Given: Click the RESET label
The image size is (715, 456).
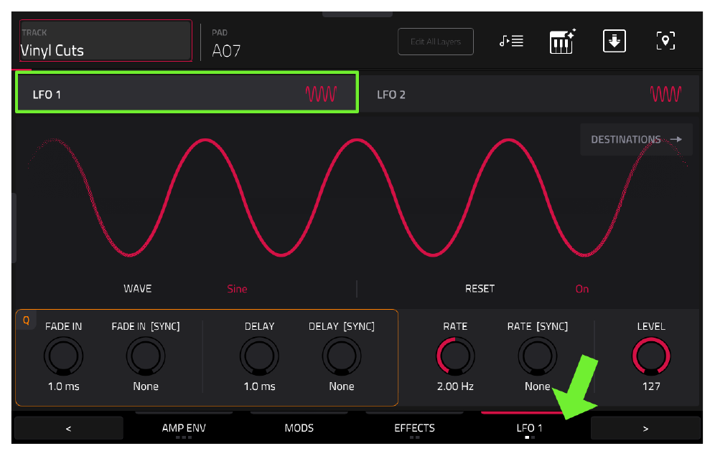Looking at the screenshot, I should [x=480, y=289].
